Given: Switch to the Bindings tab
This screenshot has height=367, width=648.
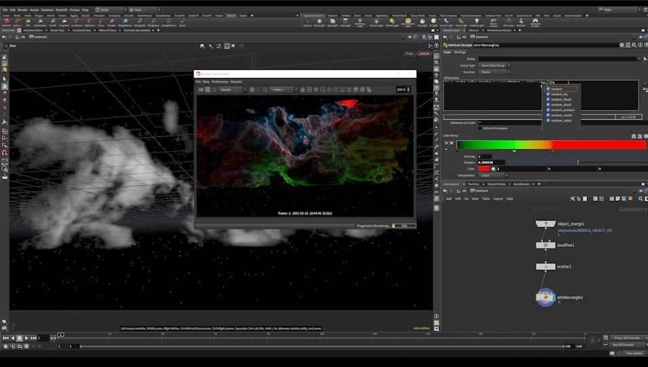Looking at the screenshot, I should pyautogui.click(x=460, y=52).
